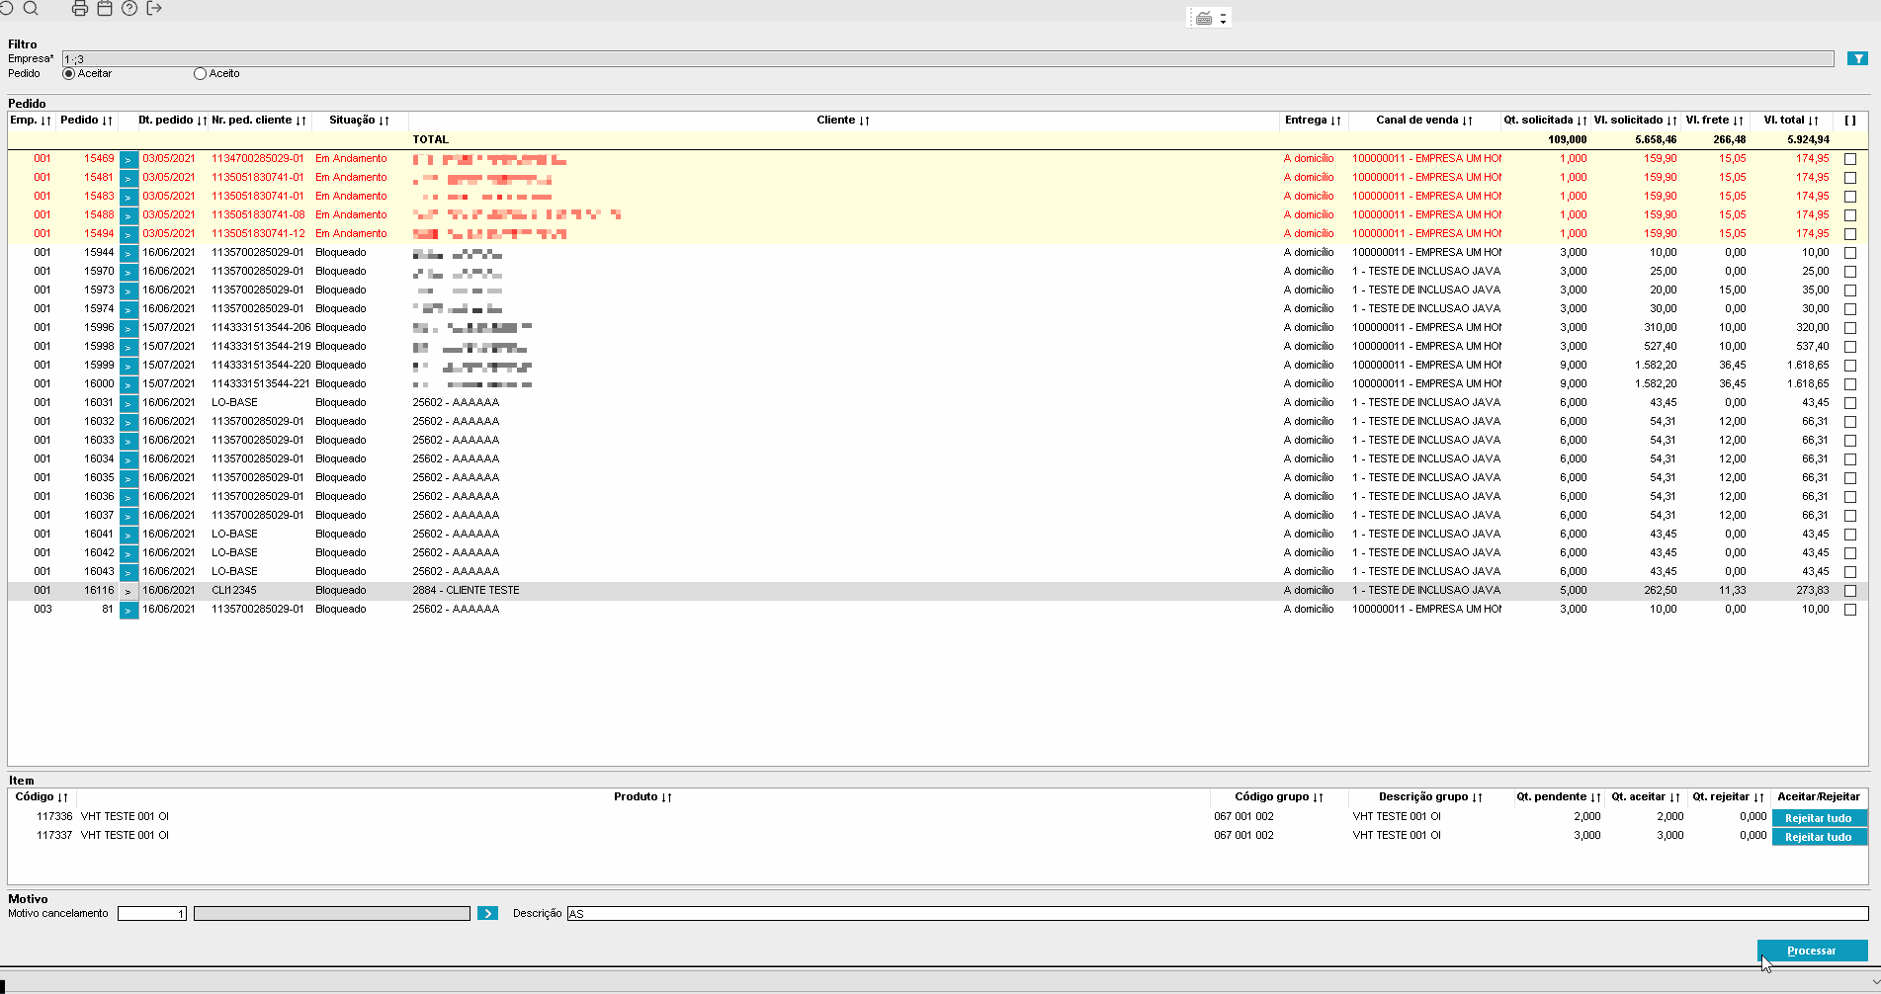Click the blue Motivo cancelamento lookup arrow
This screenshot has height=994, width=1881.
[x=487, y=914]
